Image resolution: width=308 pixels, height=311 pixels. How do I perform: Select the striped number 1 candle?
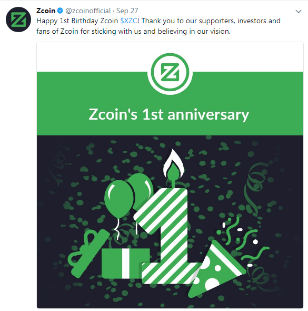166,236
